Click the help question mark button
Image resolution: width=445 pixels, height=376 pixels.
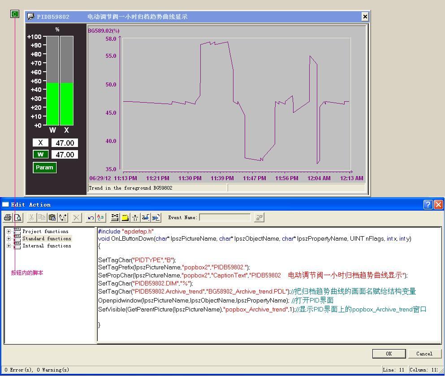pyautogui.click(x=428, y=205)
